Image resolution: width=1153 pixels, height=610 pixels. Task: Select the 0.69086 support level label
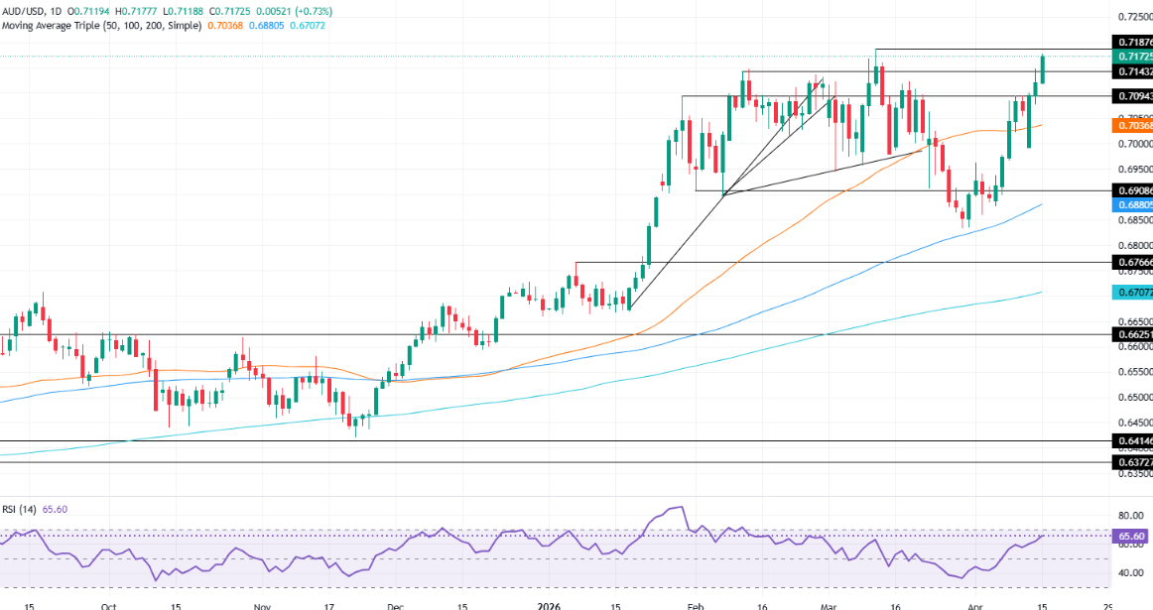(x=1130, y=189)
